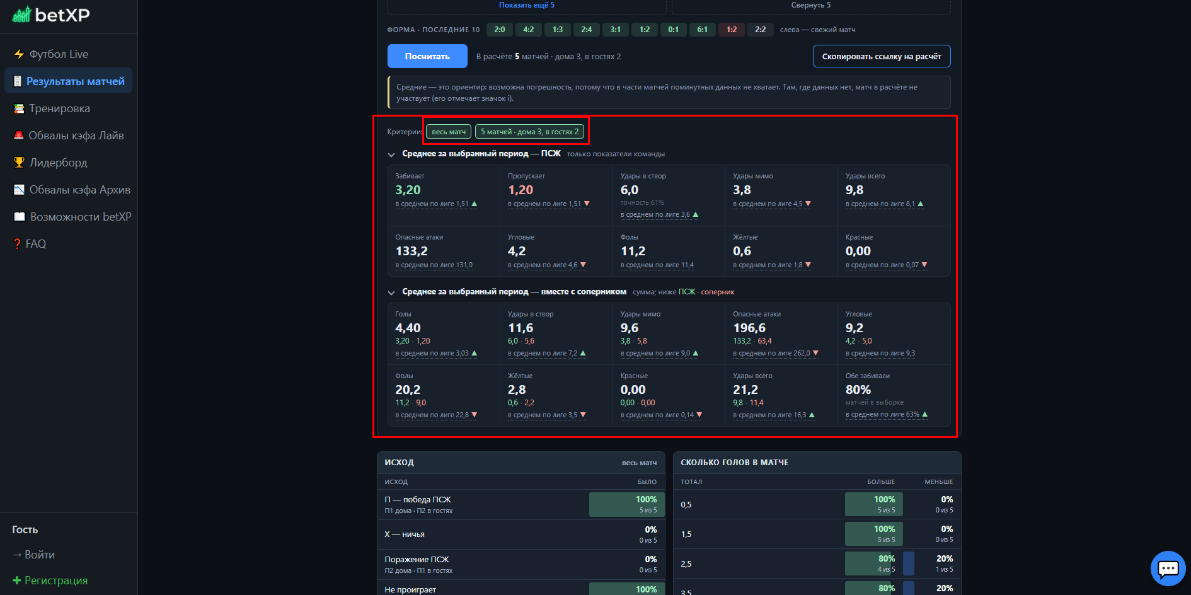Open Футбол Live section
This screenshot has height=595, width=1191.
coord(59,54)
